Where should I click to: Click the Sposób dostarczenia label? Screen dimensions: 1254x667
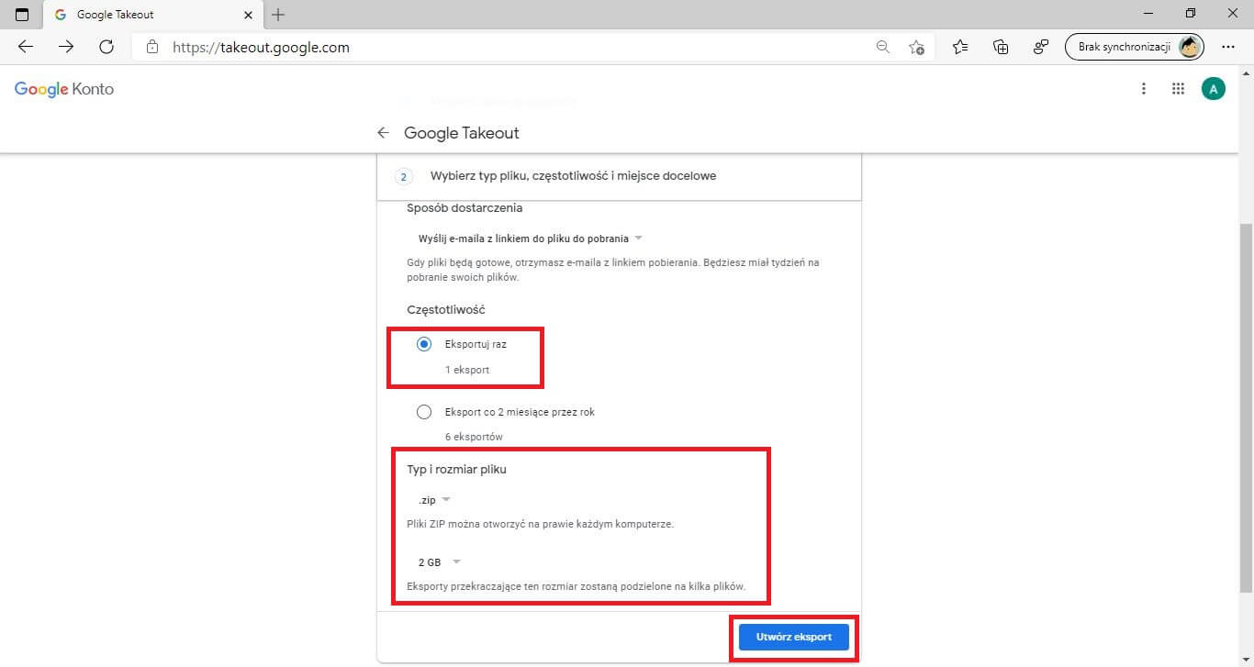tap(465, 208)
